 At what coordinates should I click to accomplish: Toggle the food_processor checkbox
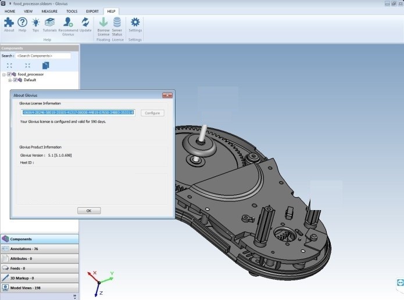[9, 74]
